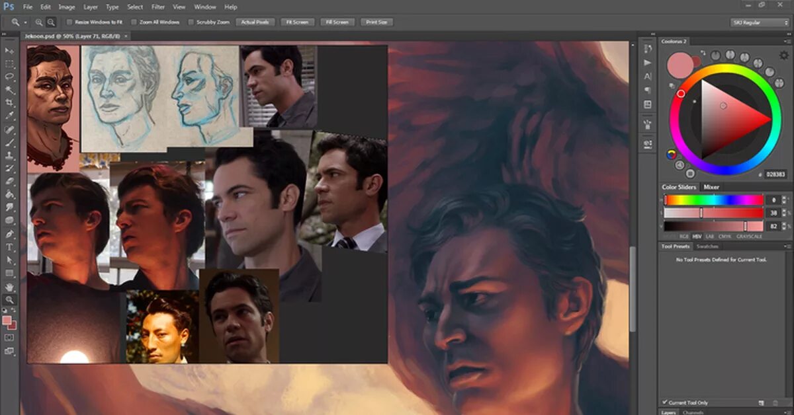Open the SRJ Regular workspace dropdown
This screenshot has width=794, height=415.
(x=760, y=22)
